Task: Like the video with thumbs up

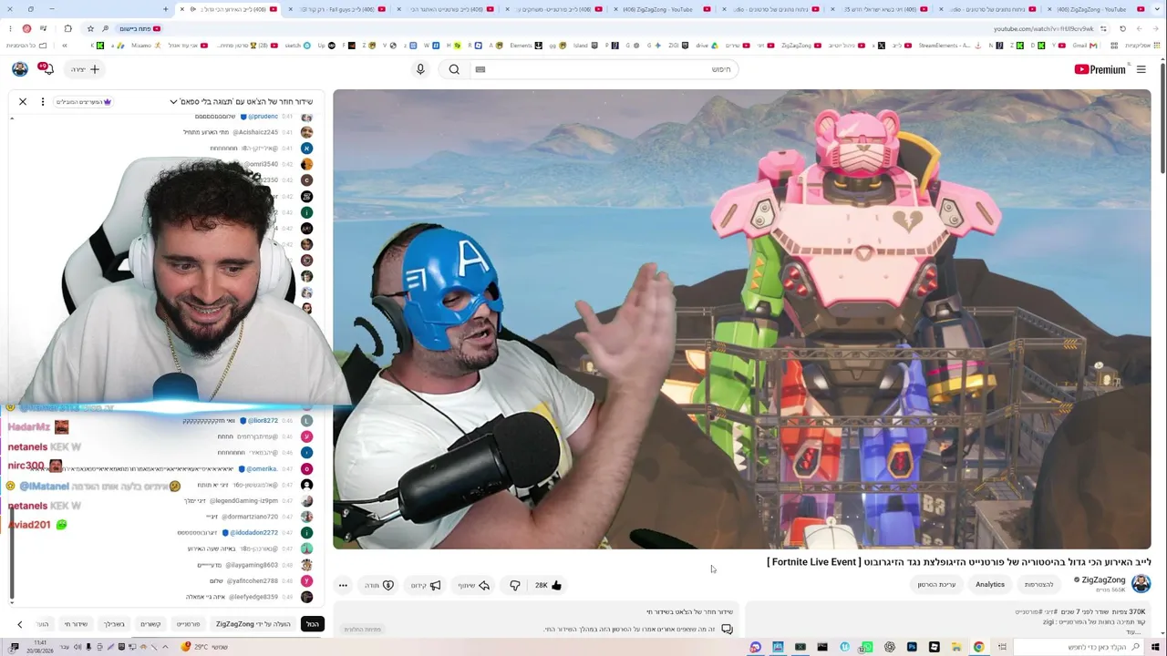Action: click(549, 585)
